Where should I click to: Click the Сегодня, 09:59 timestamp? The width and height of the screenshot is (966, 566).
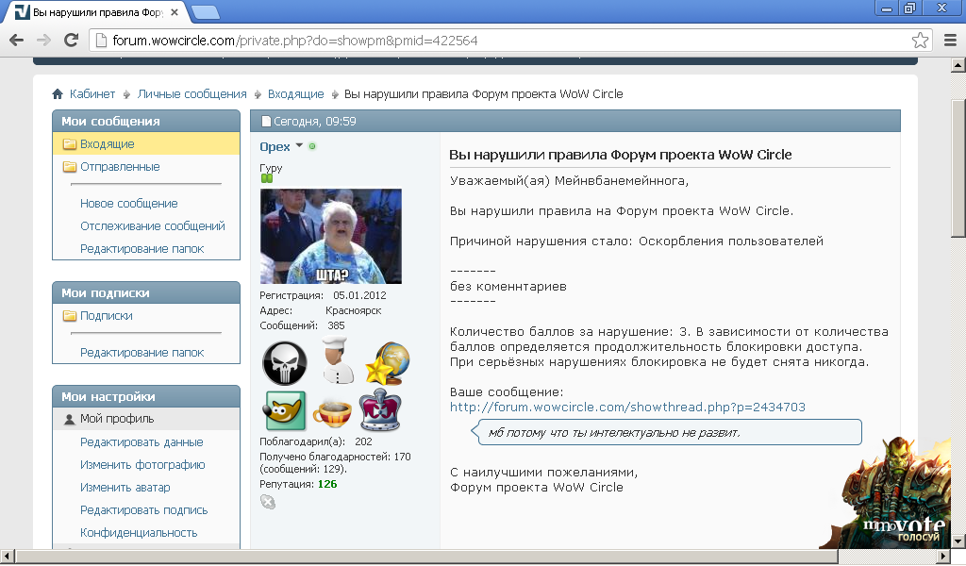click(315, 122)
